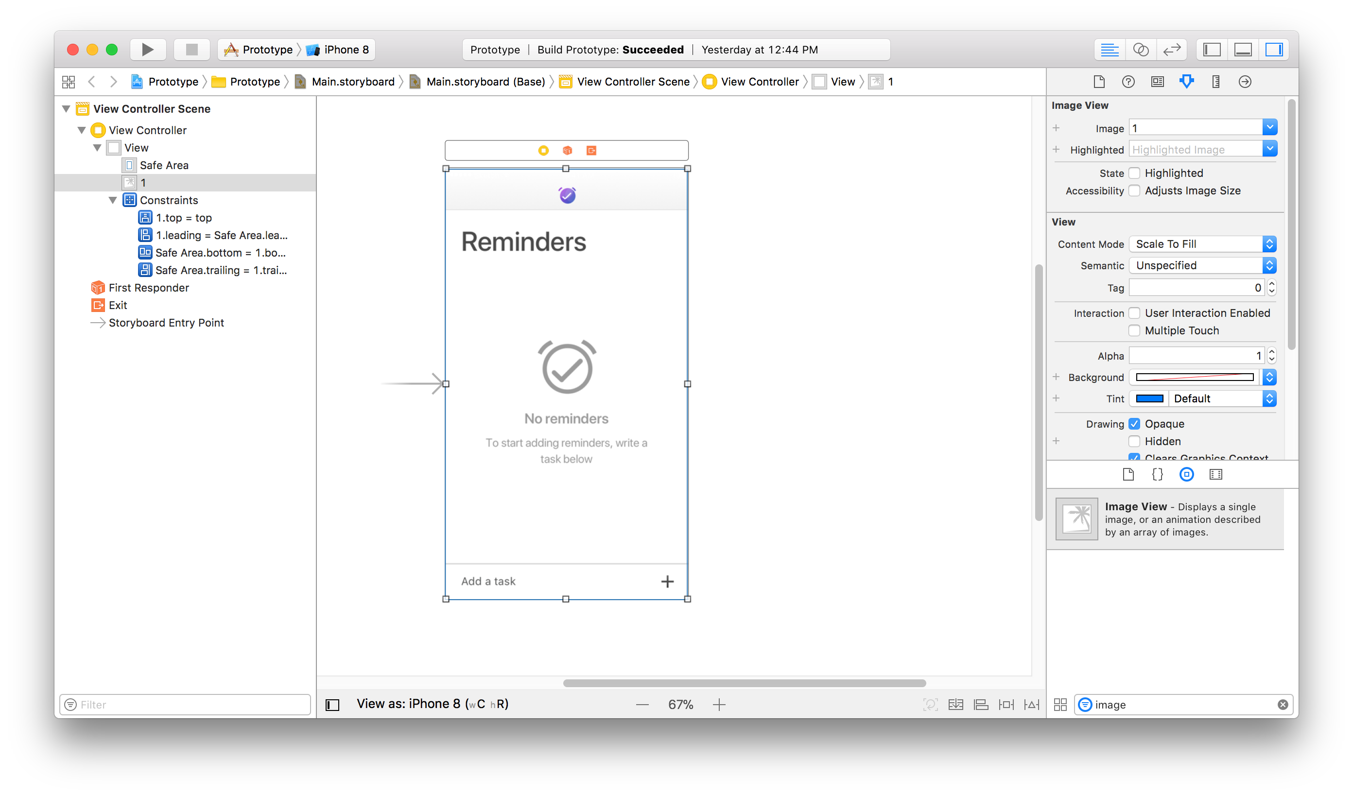Uncheck the Opaque drawing checkbox

(1134, 423)
